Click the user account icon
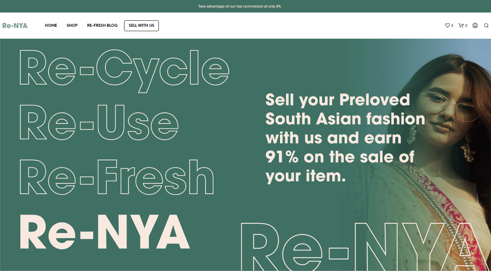This screenshot has height=271, width=491. (475, 25)
